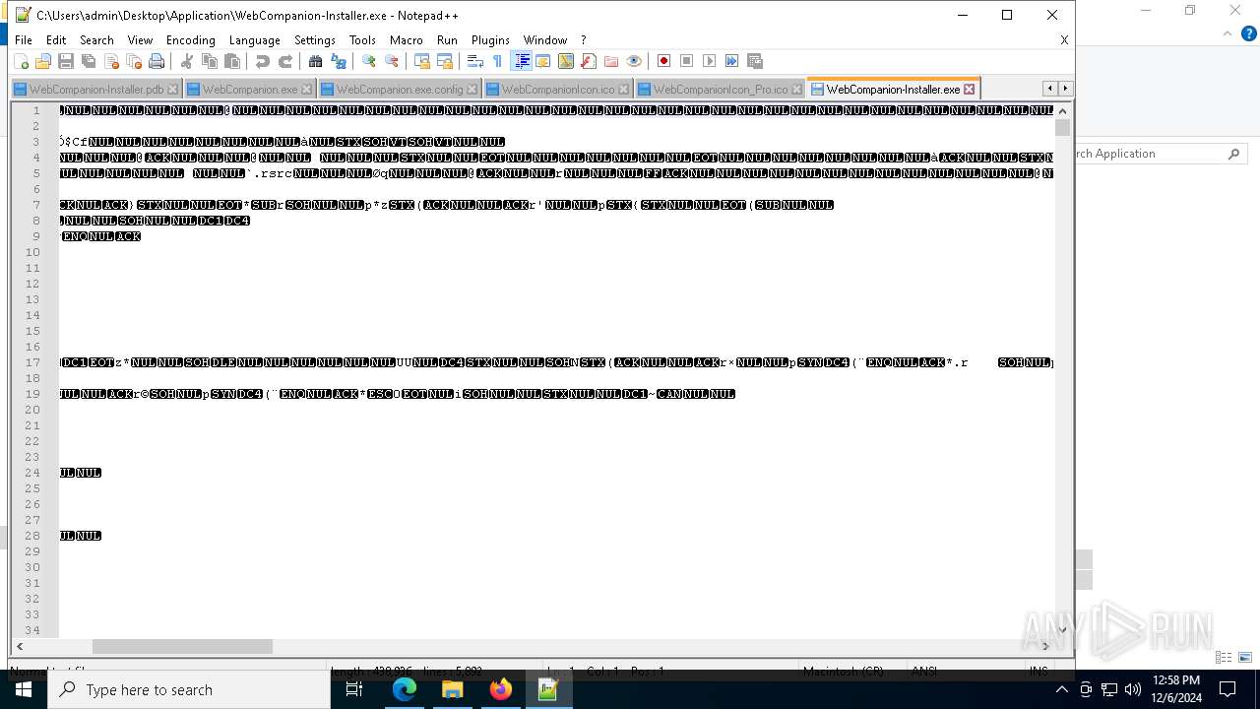Switch to WebCompanion-Installer.pdb tab

coord(96,90)
